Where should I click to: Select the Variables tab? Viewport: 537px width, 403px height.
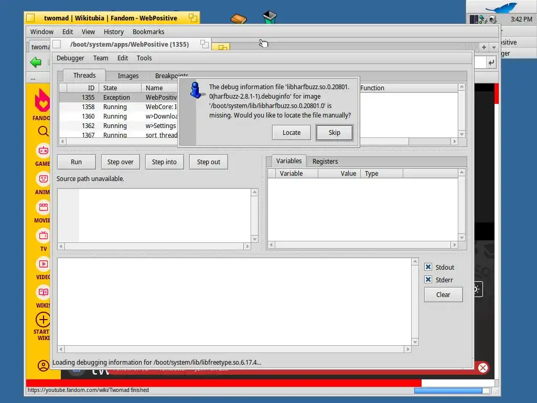pyautogui.click(x=289, y=161)
